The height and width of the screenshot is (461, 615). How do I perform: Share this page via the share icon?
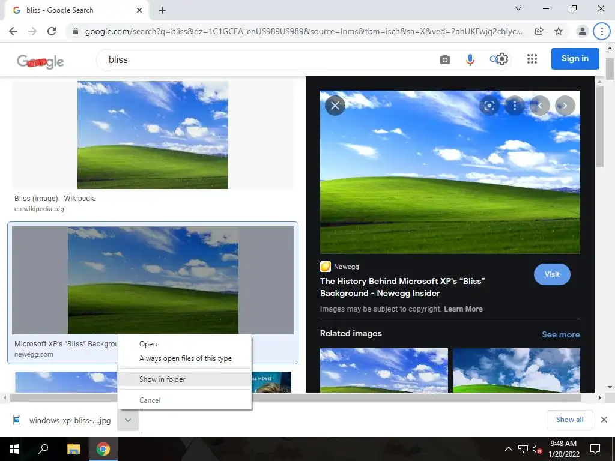coord(539,31)
